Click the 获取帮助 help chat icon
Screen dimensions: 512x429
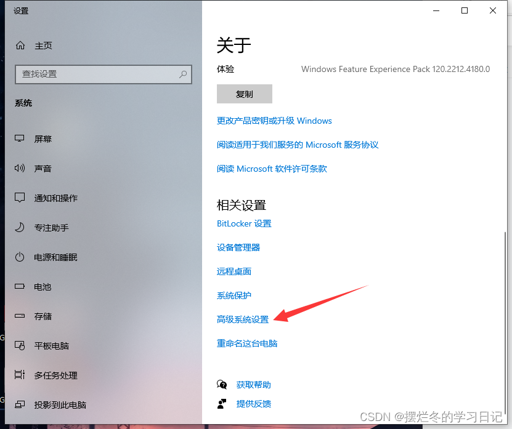click(222, 385)
